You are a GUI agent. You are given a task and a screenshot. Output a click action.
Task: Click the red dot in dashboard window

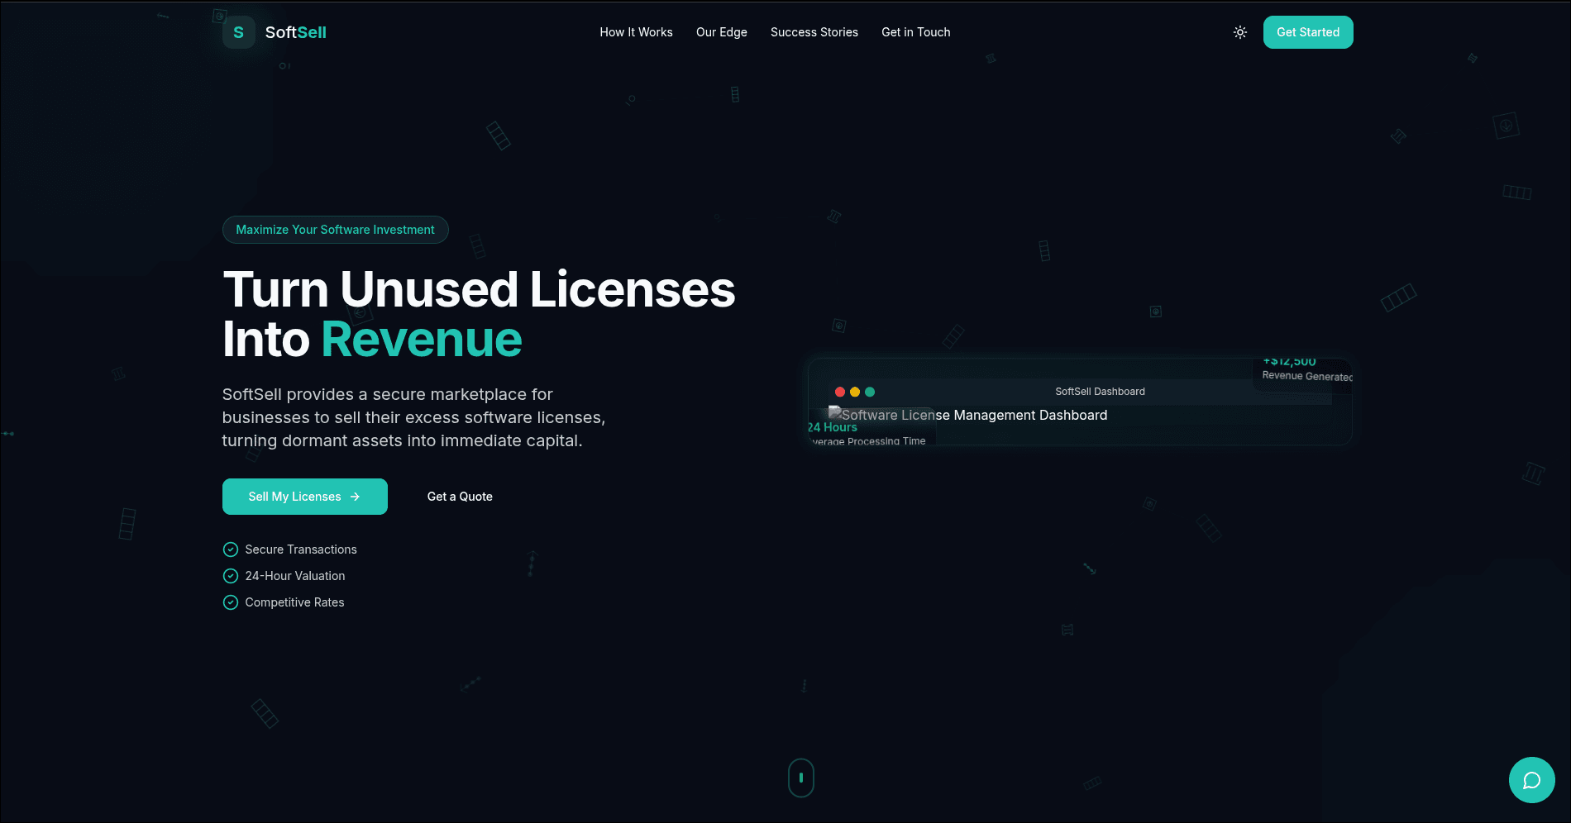click(x=840, y=392)
